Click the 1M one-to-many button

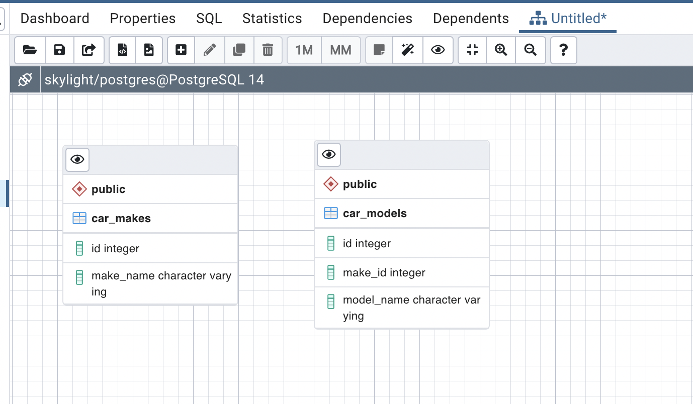click(x=304, y=50)
